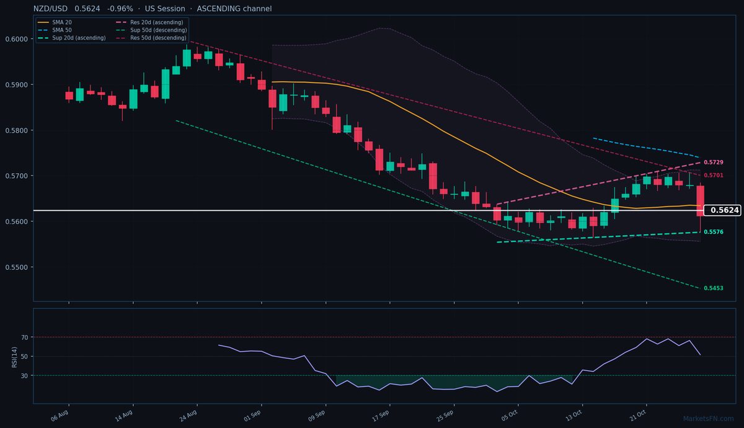Screen dimensions: 744x428
Task: Click the 06 Aug date label
Action: [60, 414]
